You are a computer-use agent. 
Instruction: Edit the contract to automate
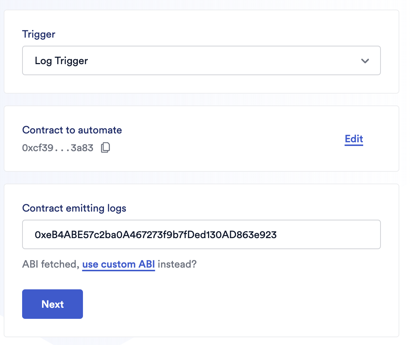tap(354, 139)
